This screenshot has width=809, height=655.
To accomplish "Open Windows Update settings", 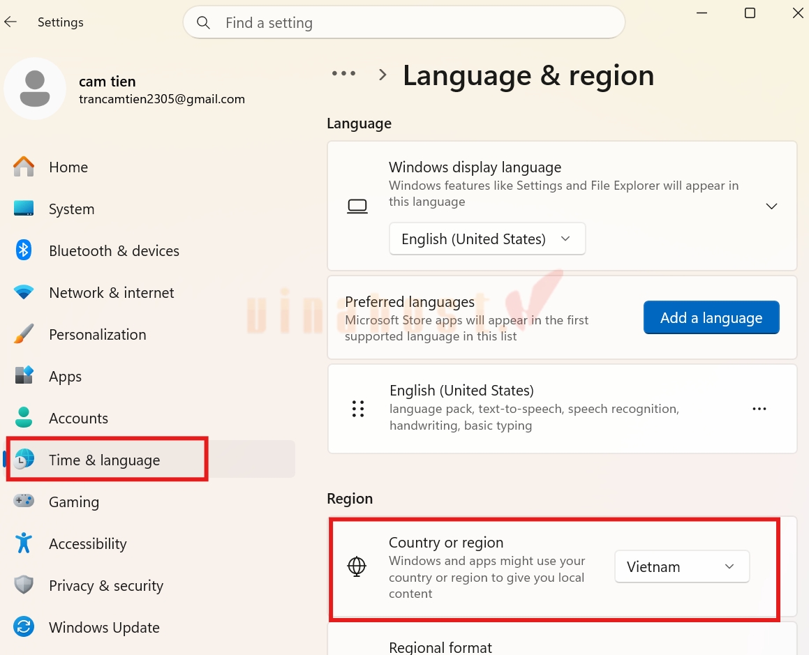I will [151, 627].
